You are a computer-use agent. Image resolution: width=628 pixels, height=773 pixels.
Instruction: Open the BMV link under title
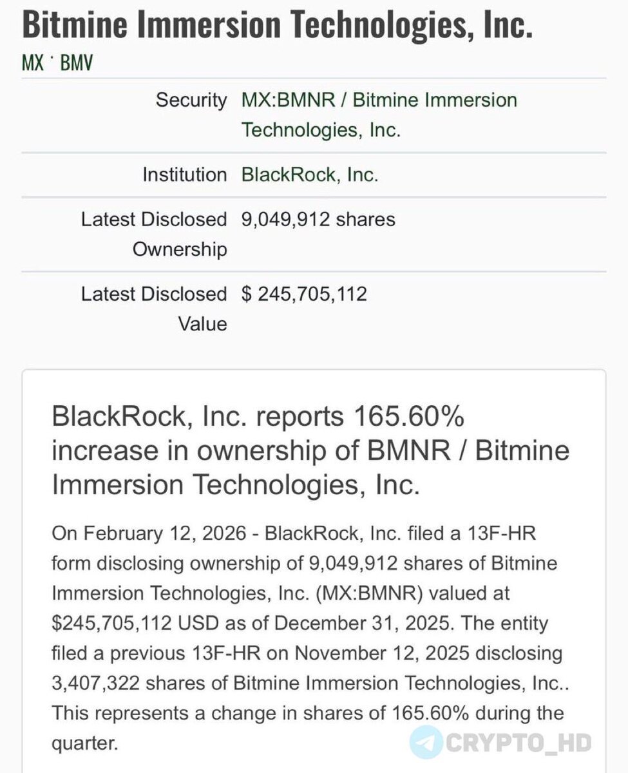click(x=77, y=64)
